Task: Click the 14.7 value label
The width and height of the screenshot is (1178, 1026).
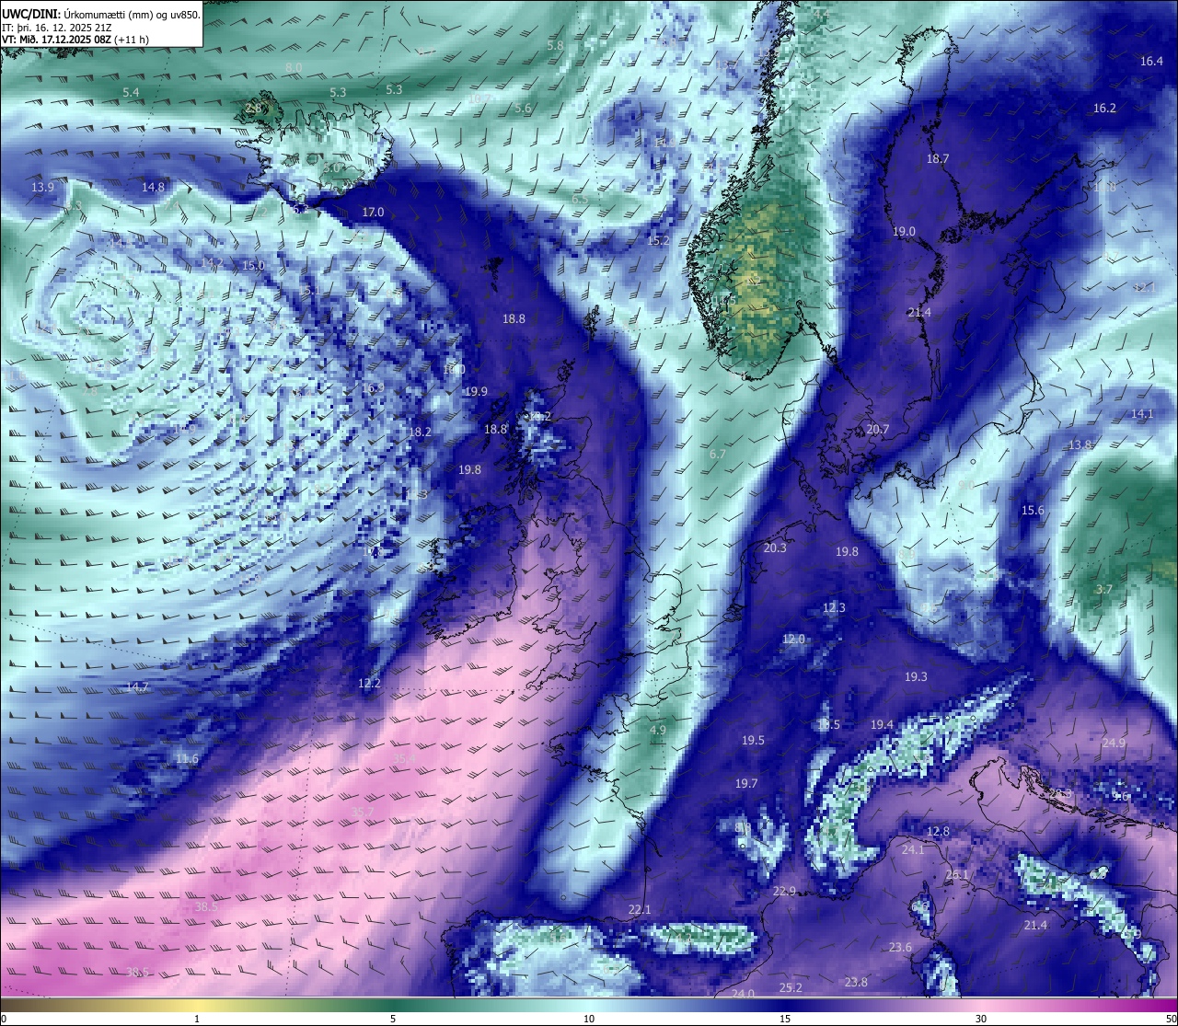Action: pyautogui.click(x=136, y=687)
